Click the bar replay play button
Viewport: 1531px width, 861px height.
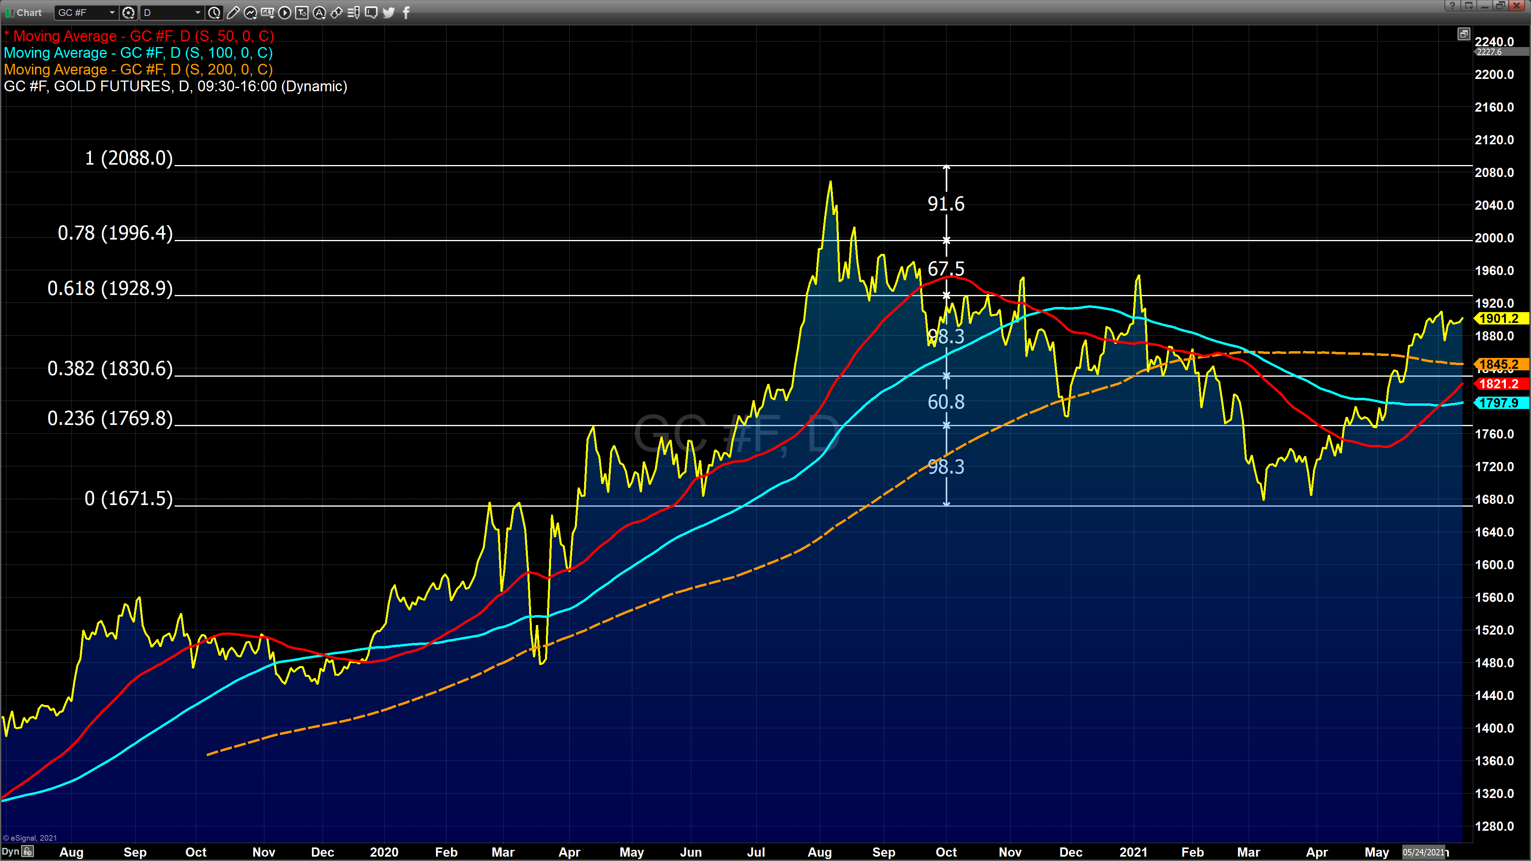pyautogui.click(x=285, y=12)
